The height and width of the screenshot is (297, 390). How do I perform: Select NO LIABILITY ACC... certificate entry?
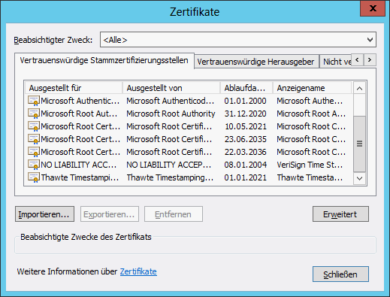click(79, 165)
